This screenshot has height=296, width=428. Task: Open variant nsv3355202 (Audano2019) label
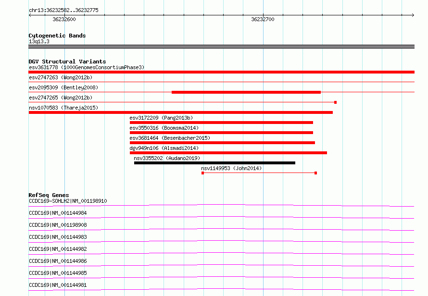(167, 158)
